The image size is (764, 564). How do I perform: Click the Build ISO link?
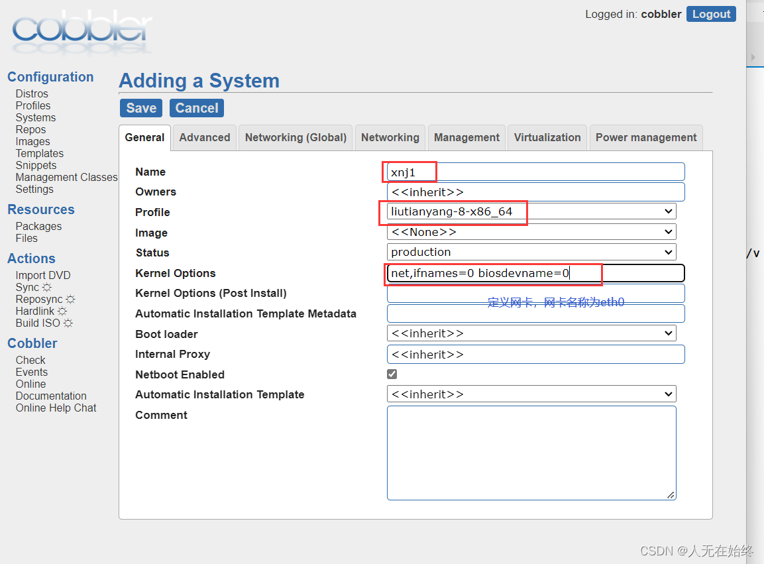pyautogui.click(x=38, y=323)
